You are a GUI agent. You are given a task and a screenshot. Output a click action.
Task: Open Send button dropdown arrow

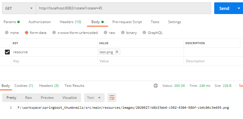(239, 8)
